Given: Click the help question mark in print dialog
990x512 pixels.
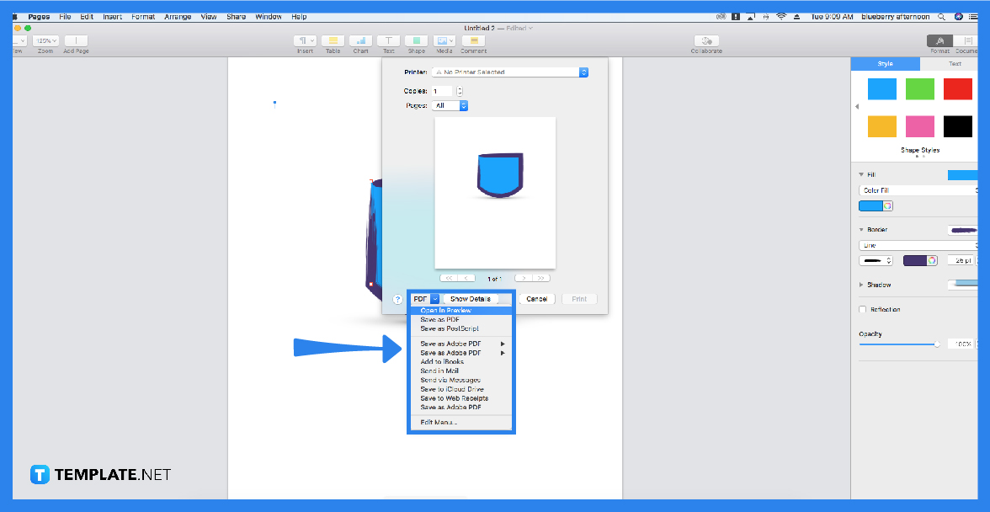Looking at the screenshot, I should click(396, 299).
